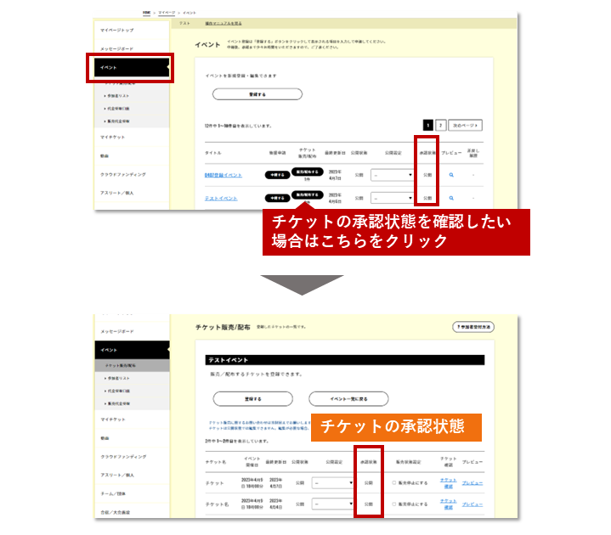Click チケット確認 link in the first ticket row
This screenshot has width=611, height=535.
click(448, 481)
